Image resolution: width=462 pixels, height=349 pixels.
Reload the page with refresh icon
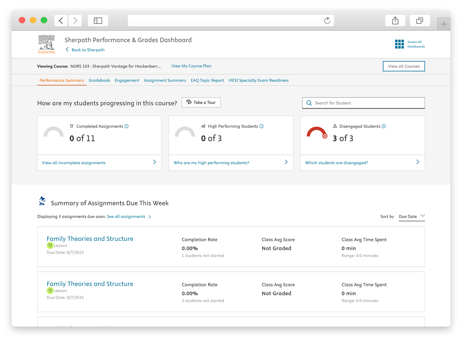click(327, 21)
